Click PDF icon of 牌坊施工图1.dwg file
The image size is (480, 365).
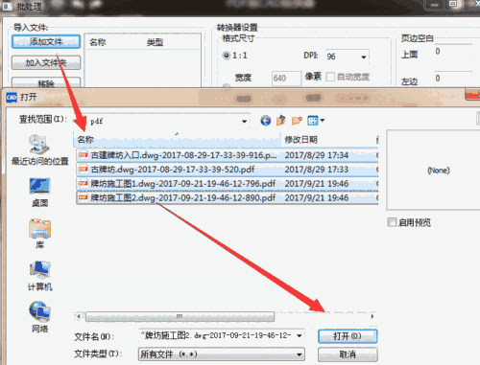[x=83, y=183]
